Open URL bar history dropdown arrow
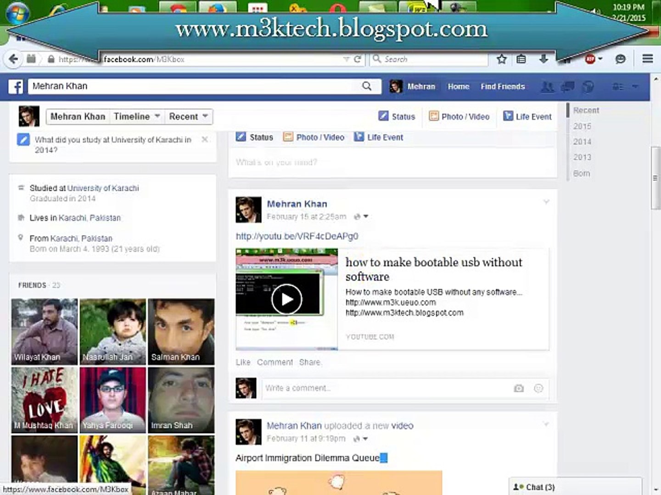 [x=347, y=59]
